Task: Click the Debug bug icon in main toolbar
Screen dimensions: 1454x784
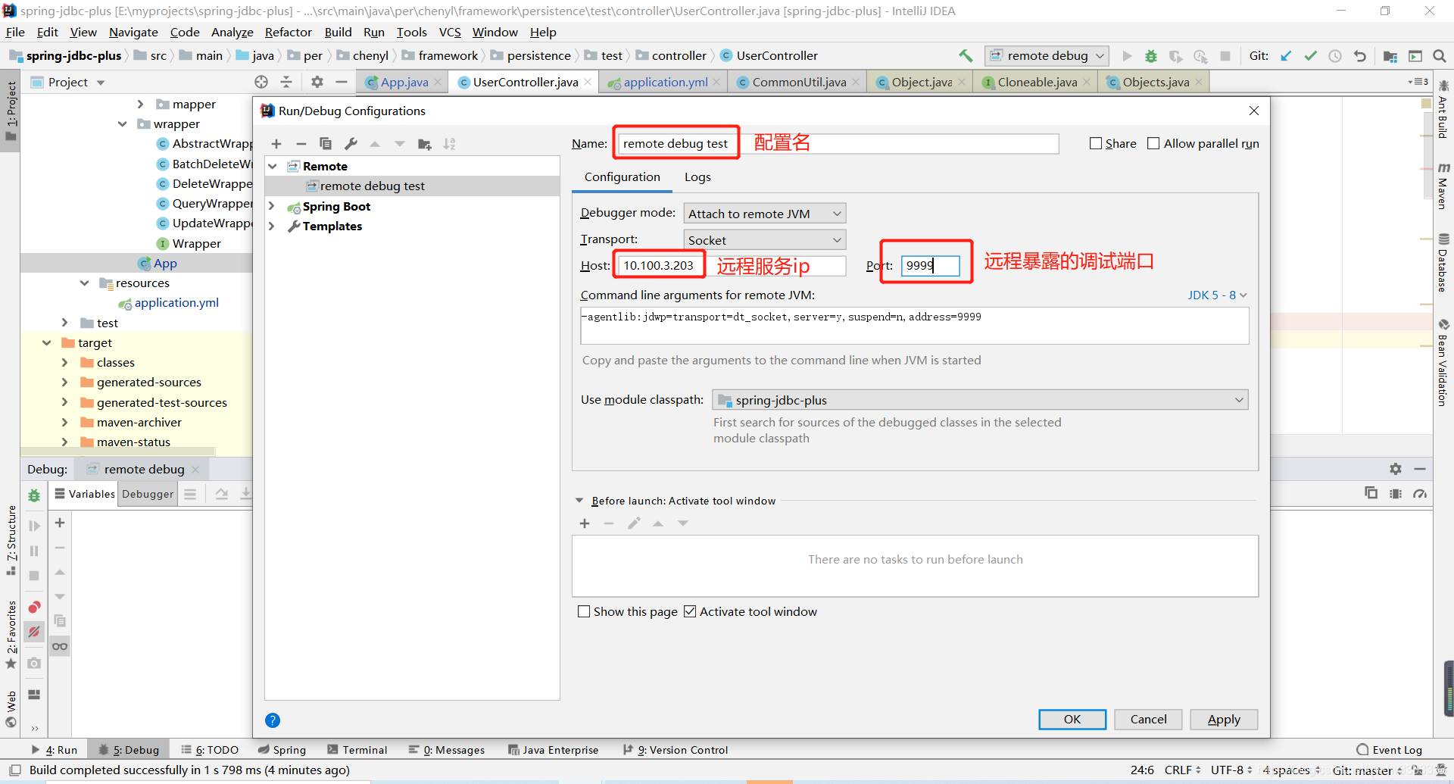Action: pyautogui.click(x=1151, y=55)
